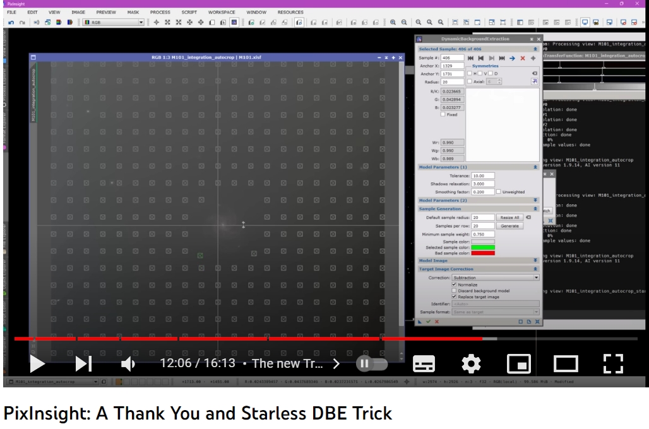Open the SCRIPT menu

click(189, 13)
